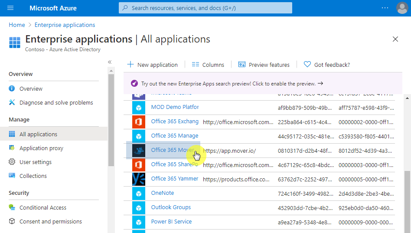The image size is (411, 233).
Task: Click the Outlook Groups app icon
Action: pos(139,208)
